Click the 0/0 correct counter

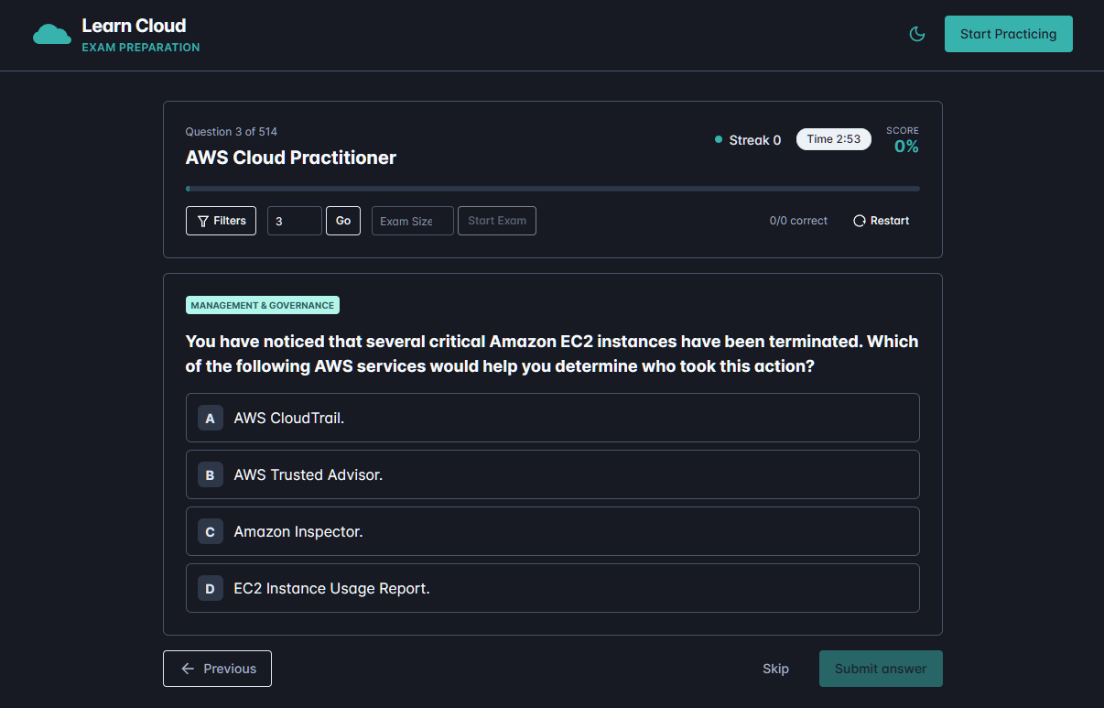tap(798, 221)
